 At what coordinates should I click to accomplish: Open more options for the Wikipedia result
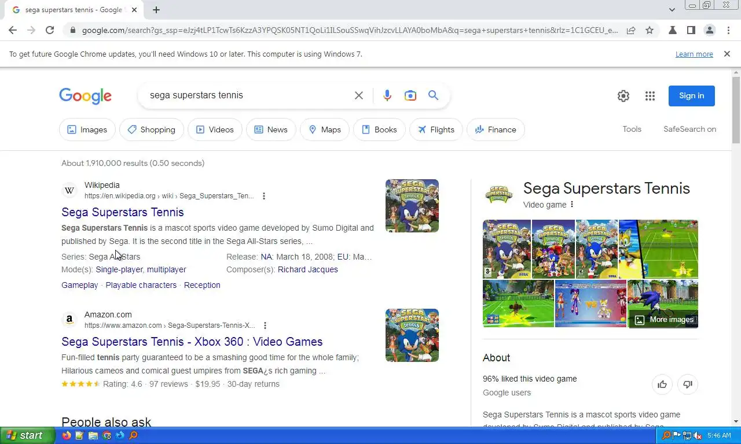click(x=264, y=196)
